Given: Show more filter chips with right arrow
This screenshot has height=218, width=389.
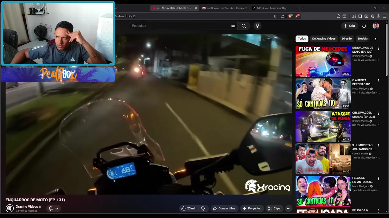Looking at the screenshot, I should point(375,39).
